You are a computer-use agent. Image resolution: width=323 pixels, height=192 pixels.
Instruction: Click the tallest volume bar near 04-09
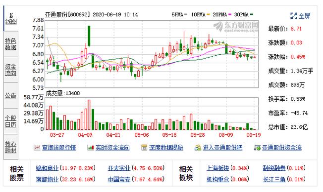(x=89, y=115)
